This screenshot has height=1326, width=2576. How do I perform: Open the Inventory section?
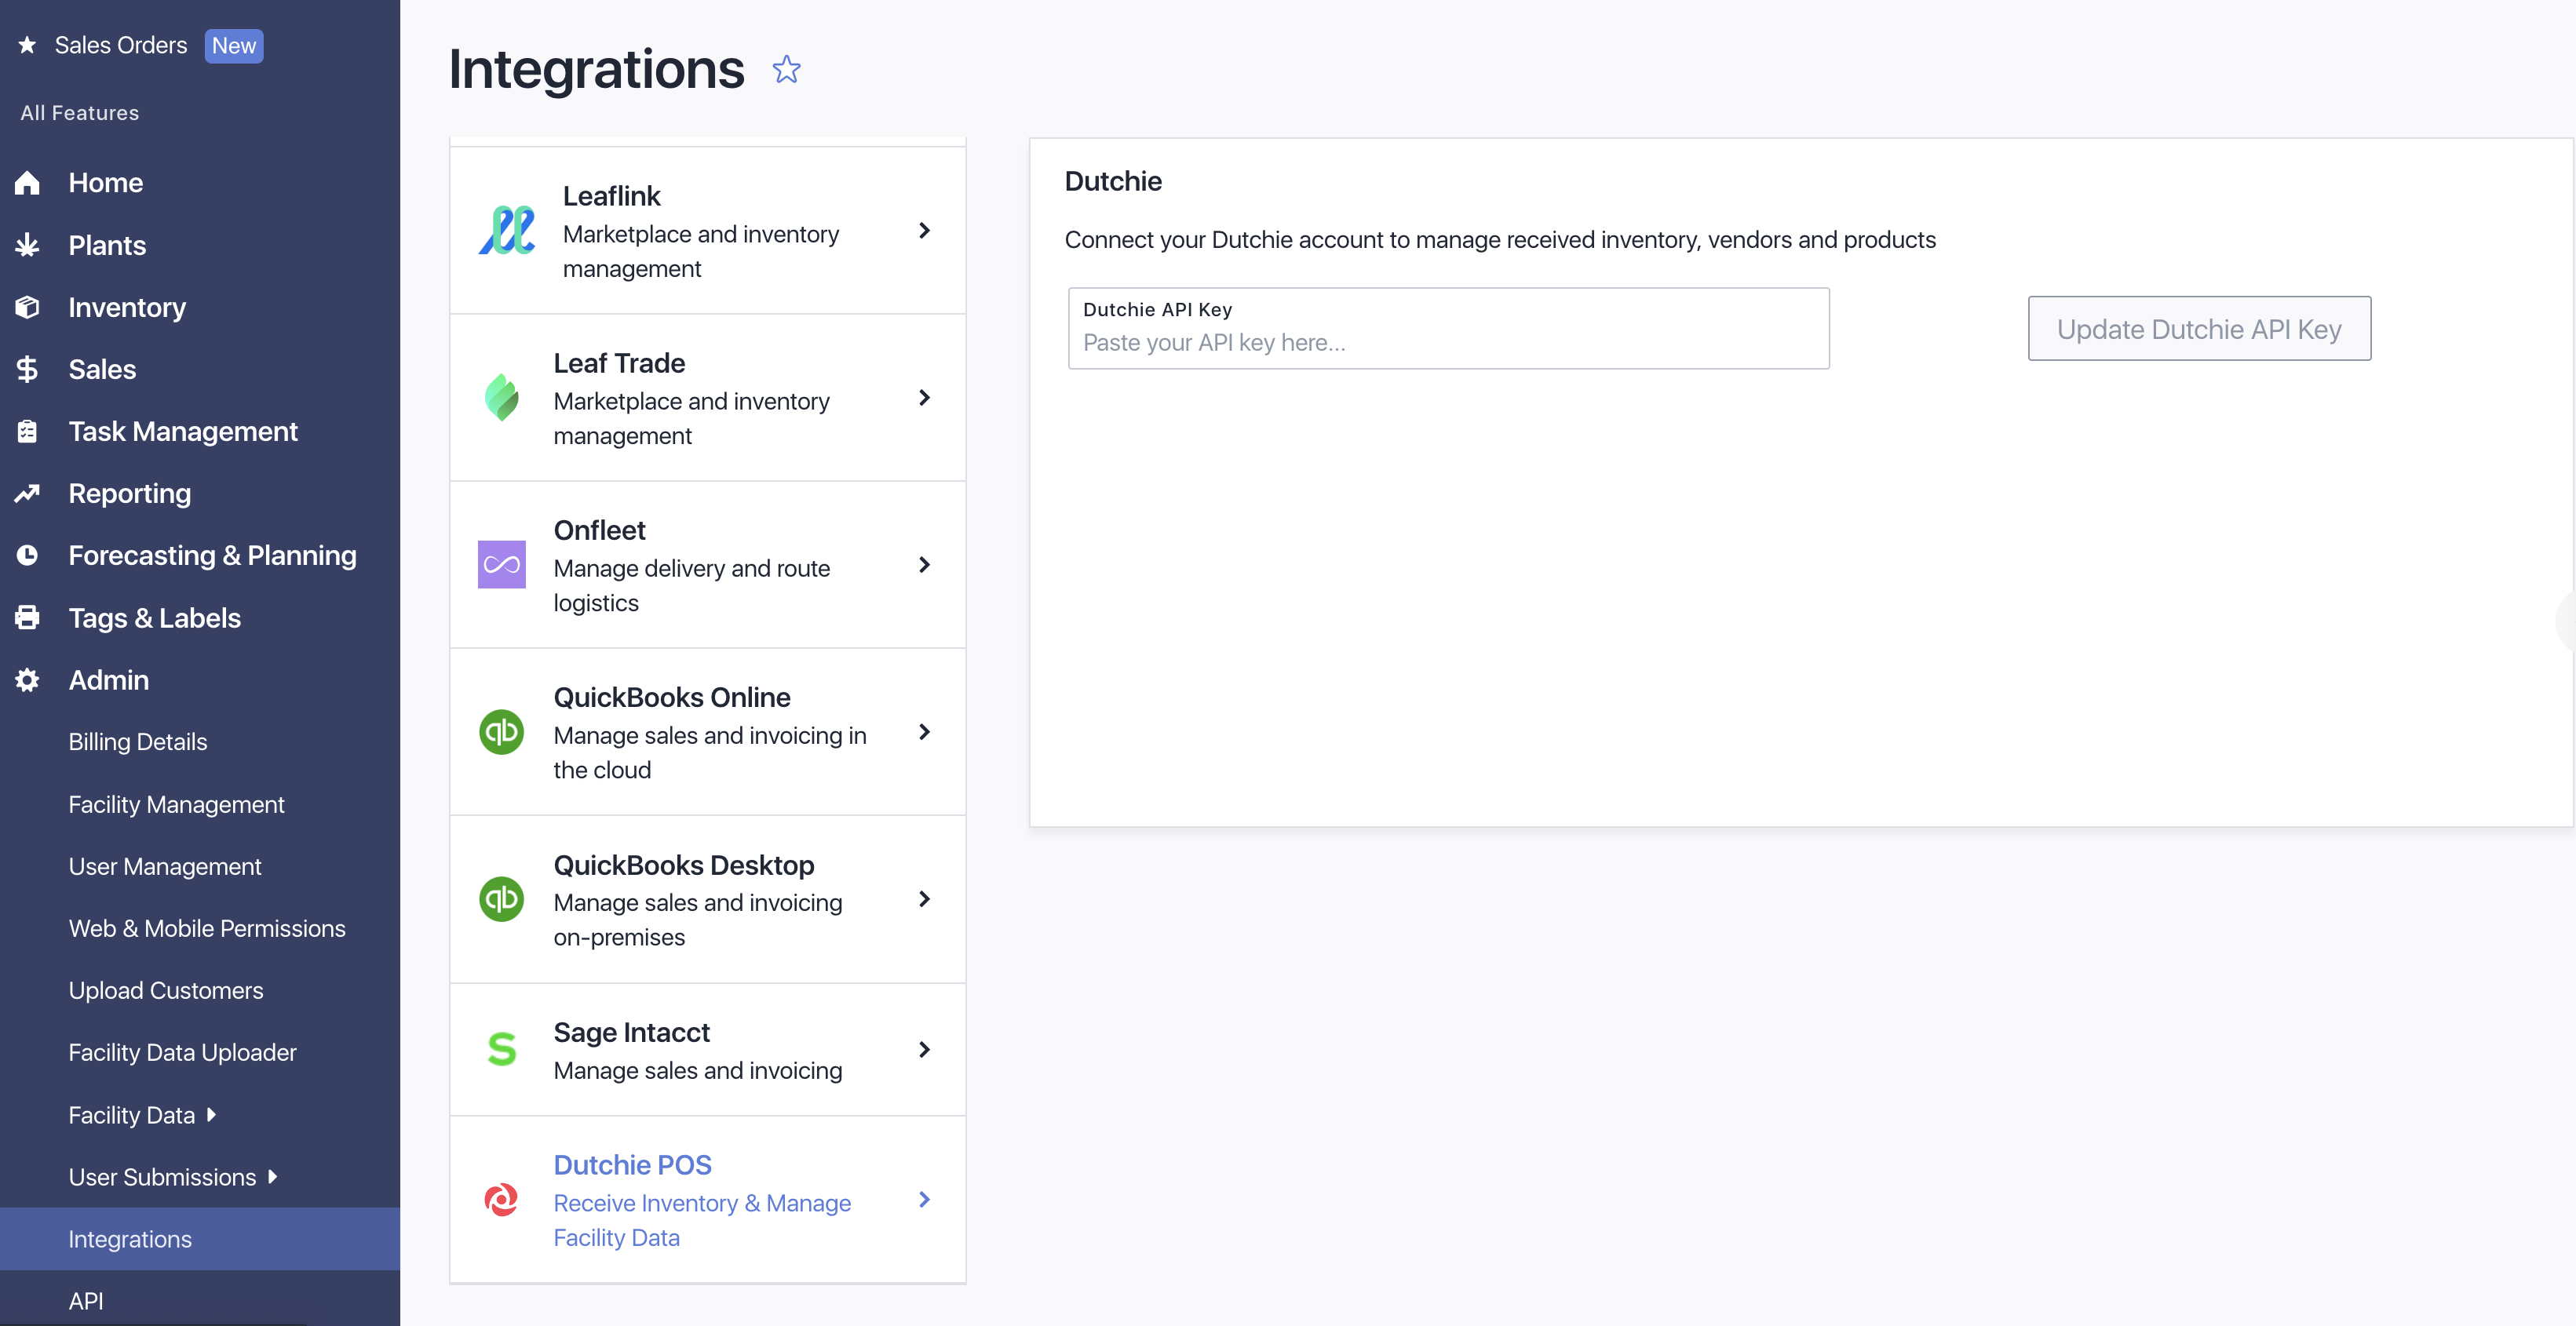[x=127, y=307]
